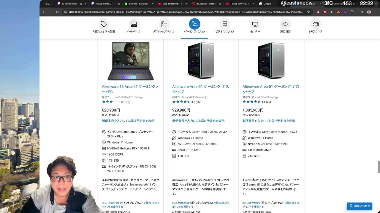Click the 929,980円 desktop tower image

pyautogui.click(x=201, y=61)
